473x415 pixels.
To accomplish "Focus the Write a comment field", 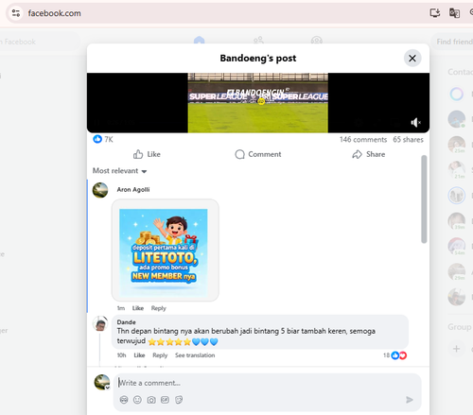I will point(268,383).
